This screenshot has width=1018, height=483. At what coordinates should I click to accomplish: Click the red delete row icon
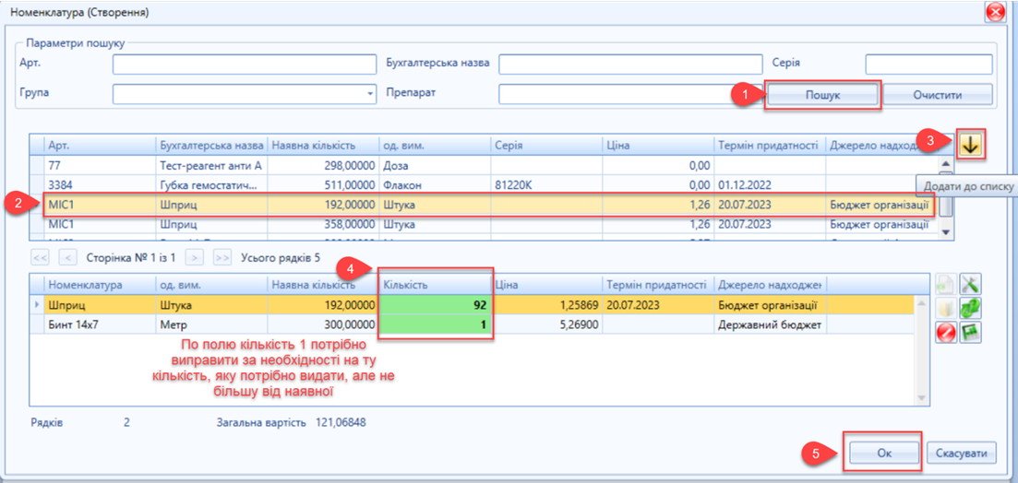945,333
